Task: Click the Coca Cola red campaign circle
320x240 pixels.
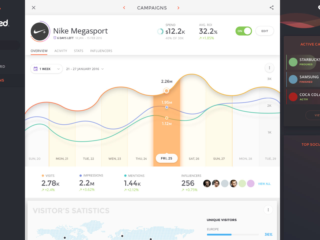Action: (x=293, y=97)
